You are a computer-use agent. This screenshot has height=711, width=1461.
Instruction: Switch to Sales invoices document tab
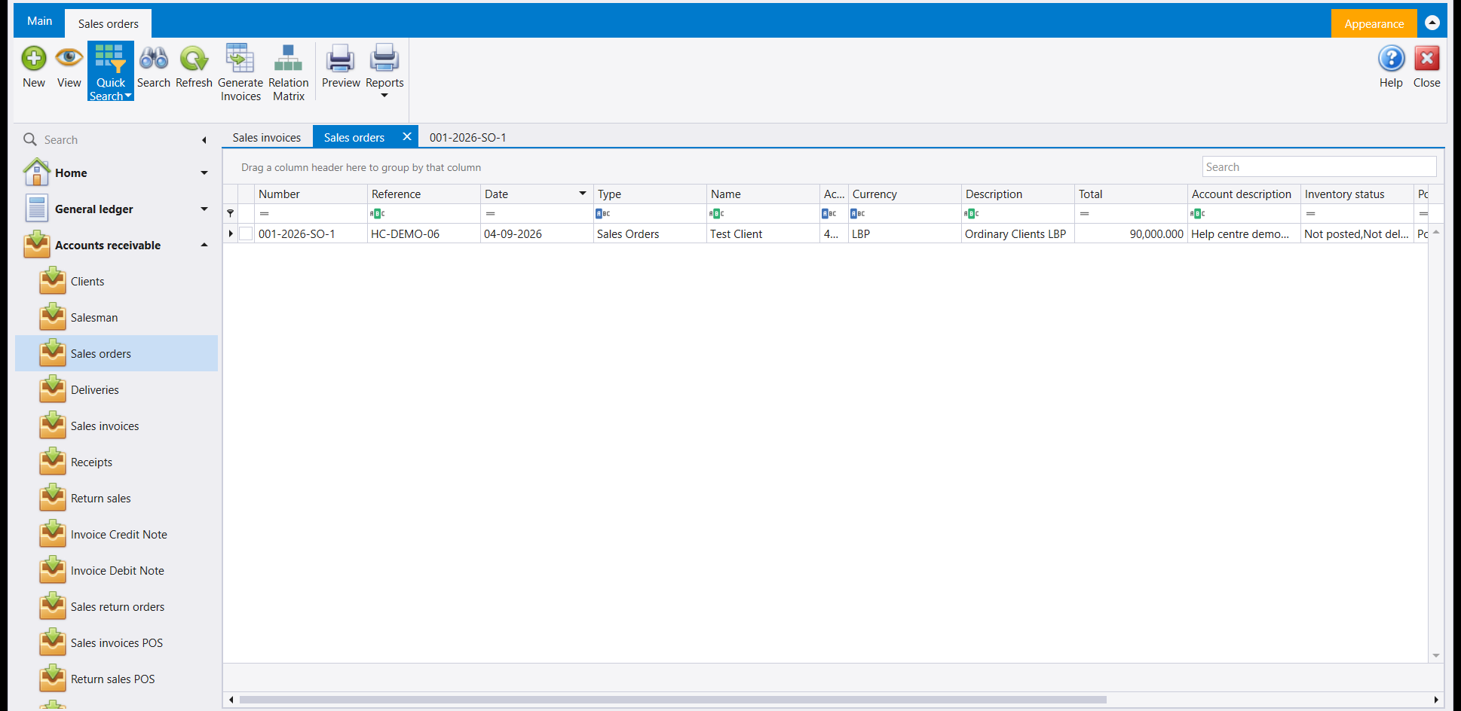pos(267,138)
